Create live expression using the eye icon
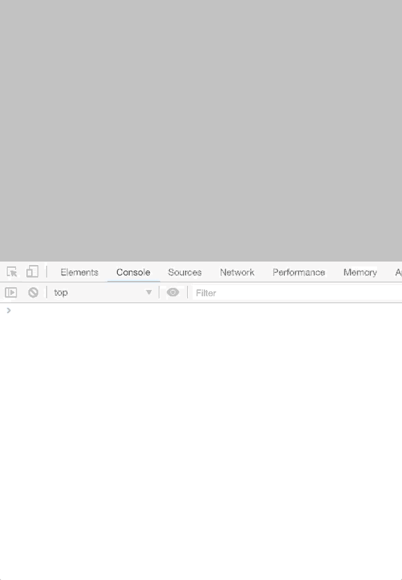This screenshot has width=402, height=580. [x=173, y=293]
